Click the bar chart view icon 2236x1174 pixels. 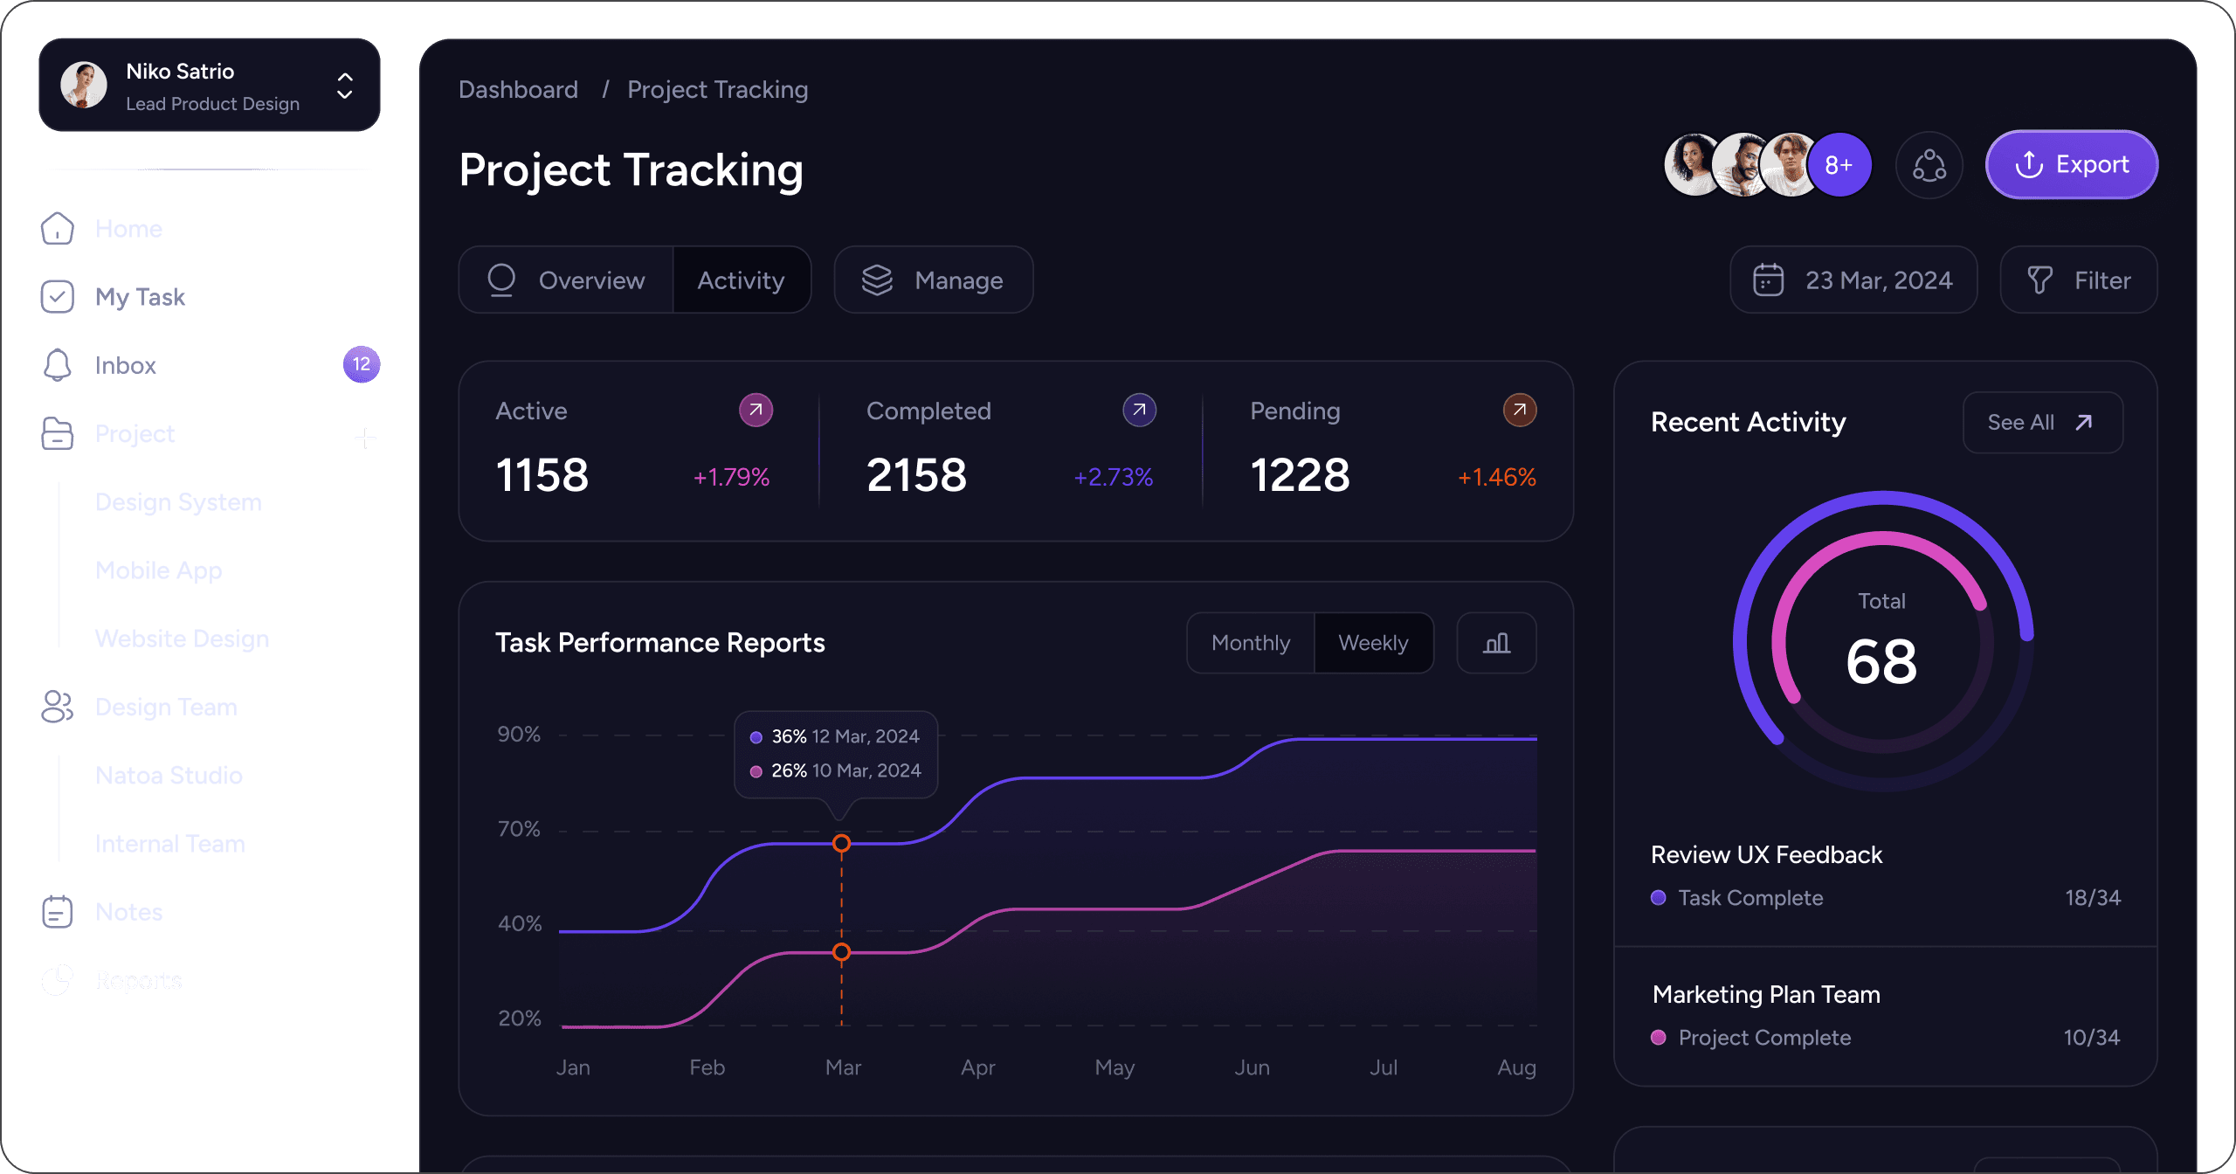pos(1496,643)
